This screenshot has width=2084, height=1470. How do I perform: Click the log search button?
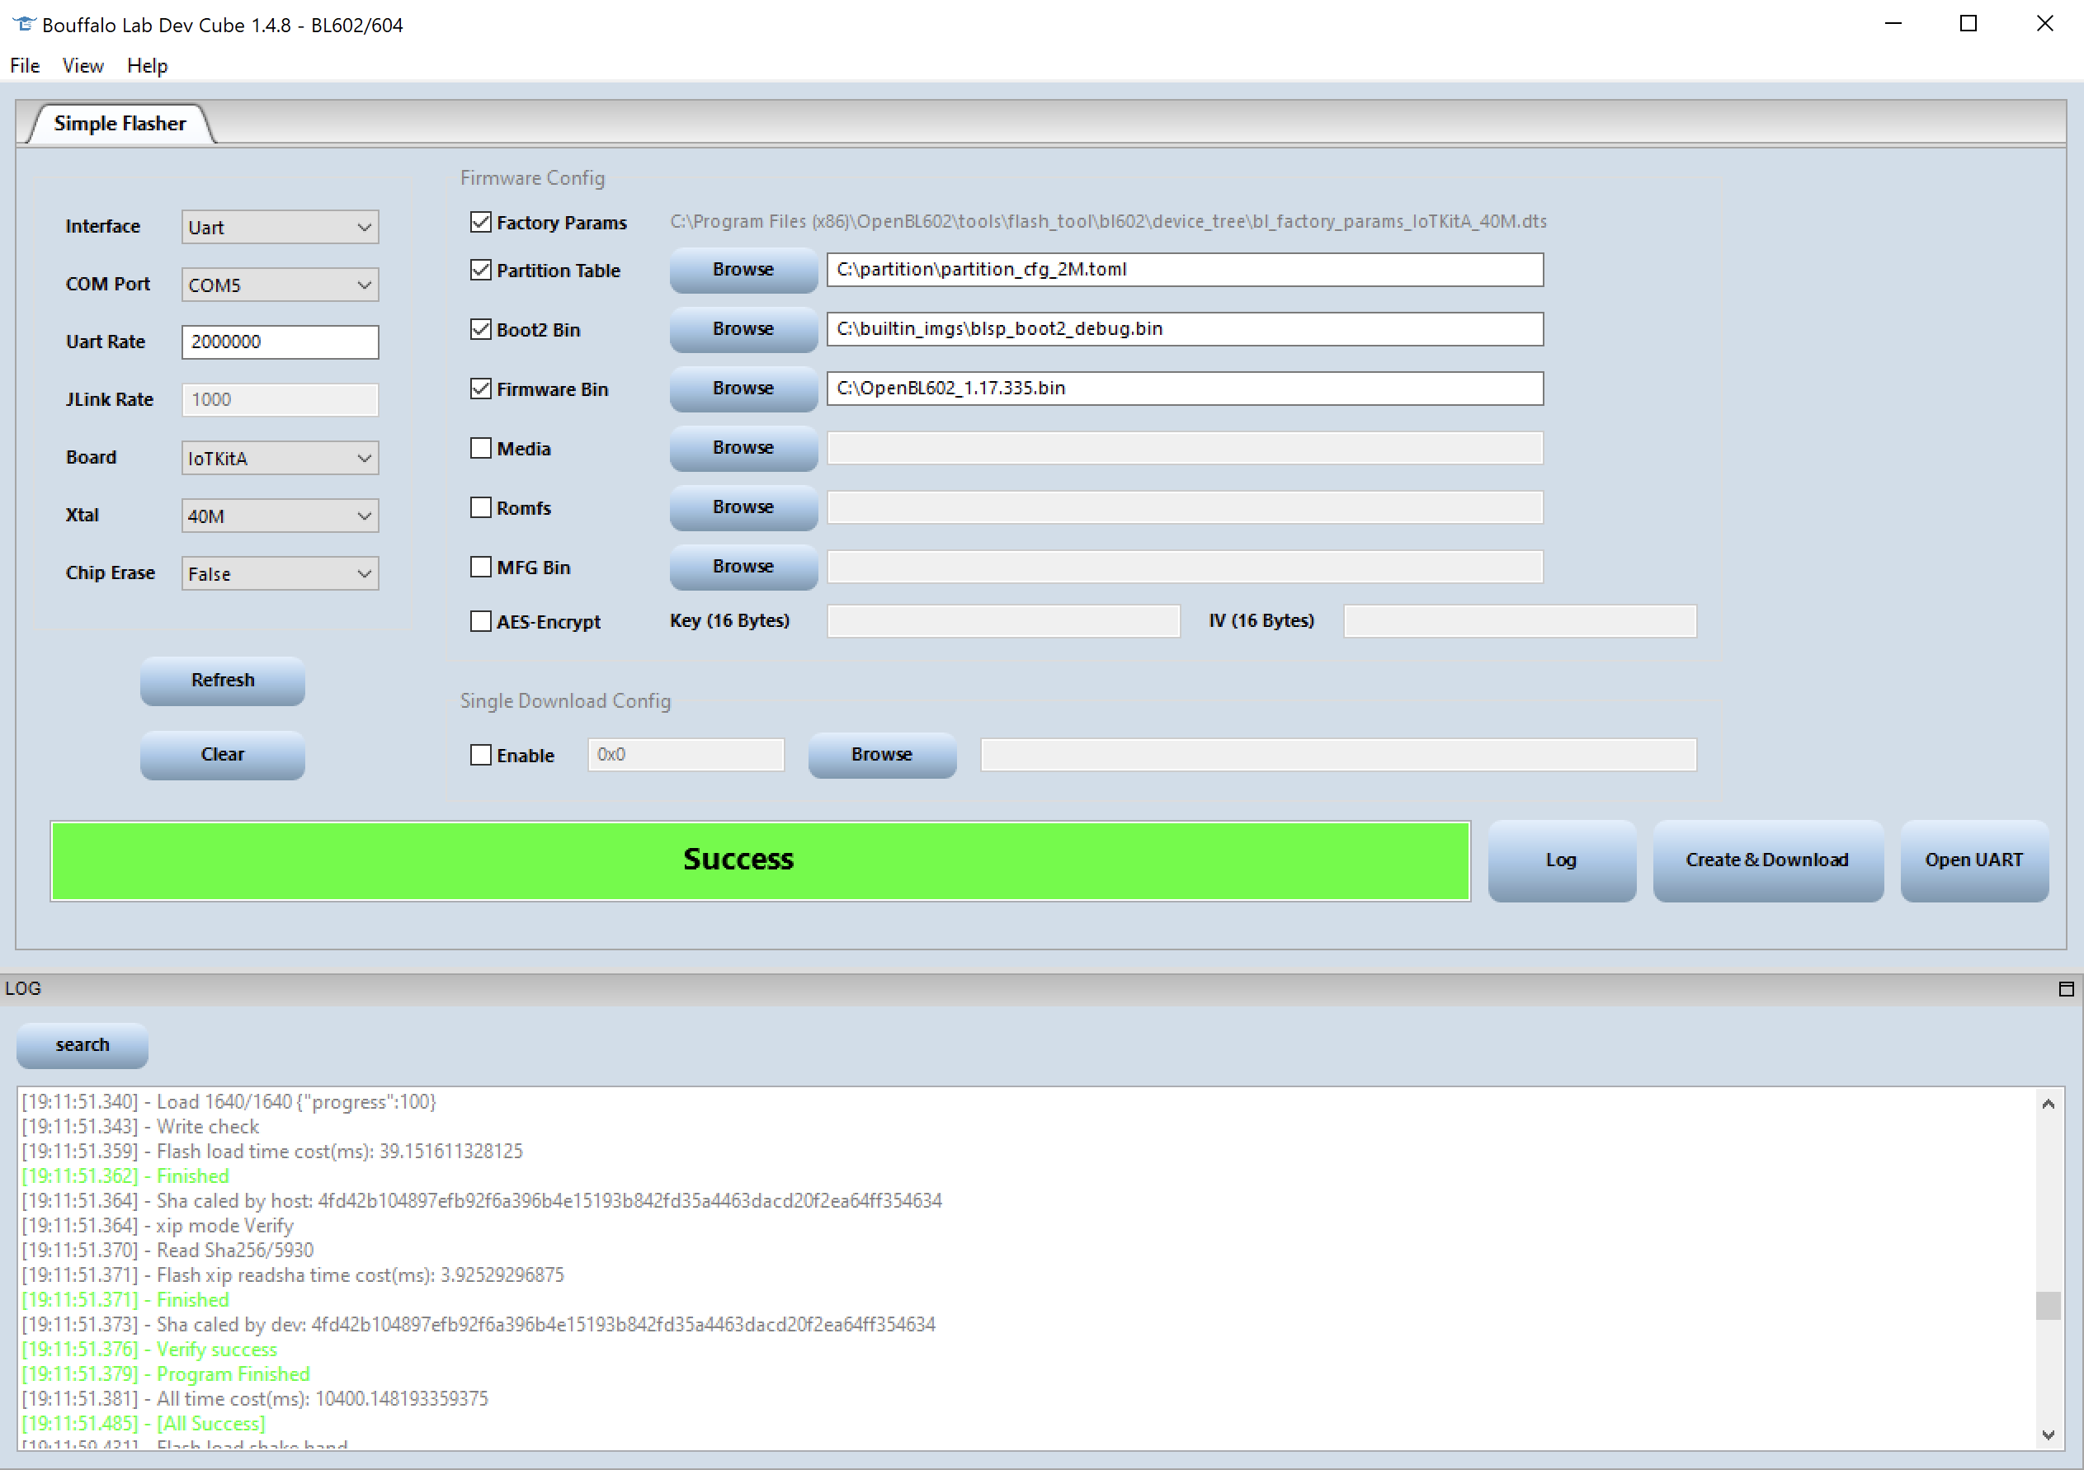pyautogui.click(x=83, y=1045)
